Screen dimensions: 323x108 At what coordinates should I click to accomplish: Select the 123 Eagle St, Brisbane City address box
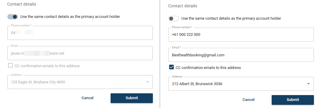click(80, 82)
